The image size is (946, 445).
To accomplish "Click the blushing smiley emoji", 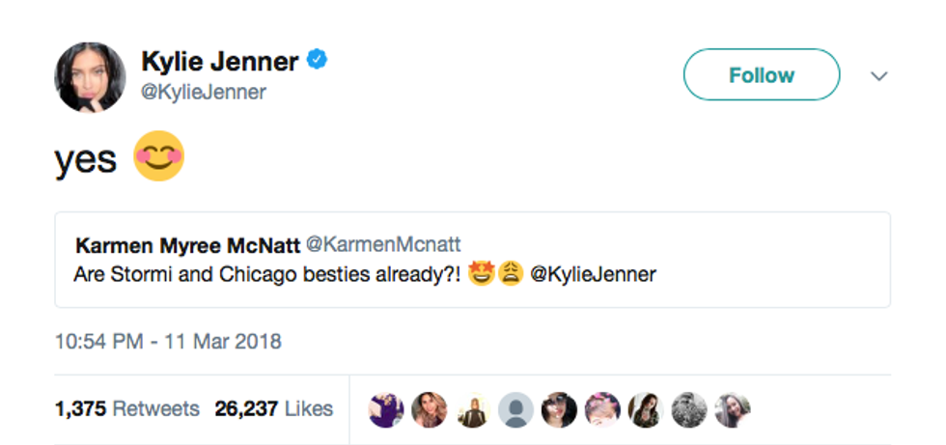I will [x=158, y=158].
